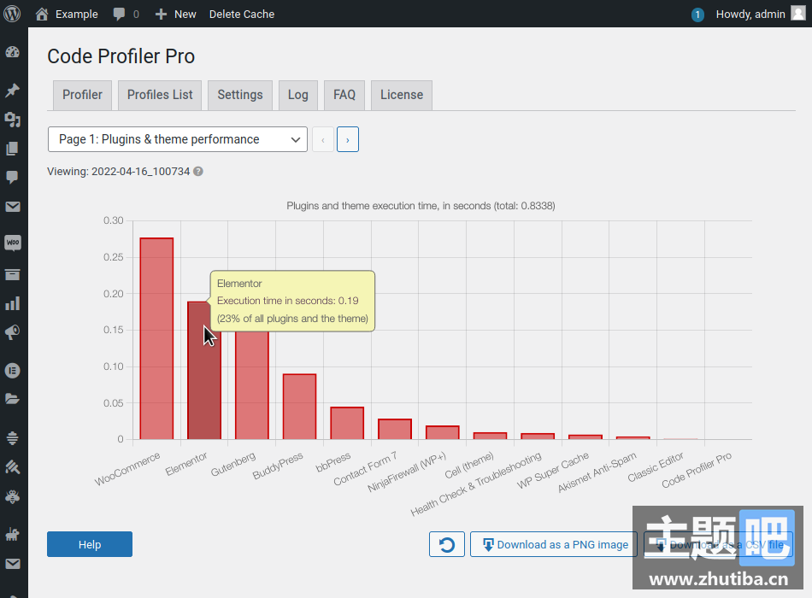Image resolution: width=812 pixels, height=598 pixels.
Task: Click Download as a PNG image
Action: click(554, 544)
